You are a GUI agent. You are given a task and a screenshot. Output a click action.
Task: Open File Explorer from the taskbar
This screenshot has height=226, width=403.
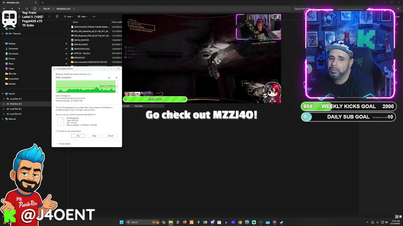171,222
